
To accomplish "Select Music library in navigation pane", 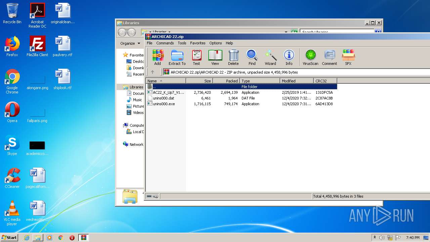I will (135, 100).
